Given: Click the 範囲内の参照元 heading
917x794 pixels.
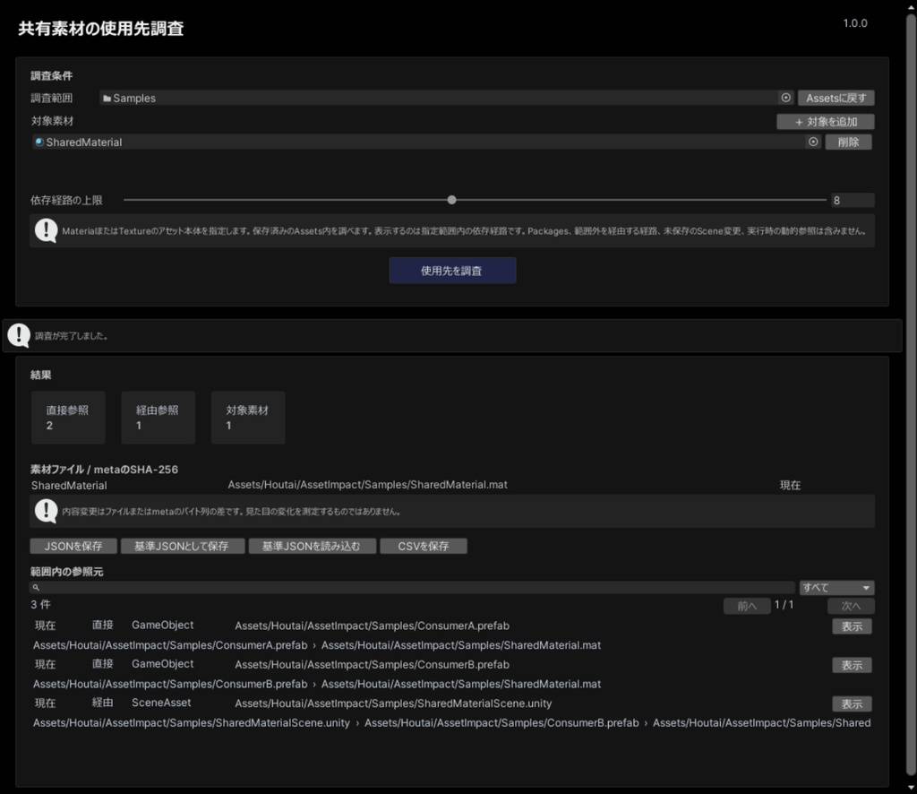Looking at the screenshot, I should coord(66,572).
